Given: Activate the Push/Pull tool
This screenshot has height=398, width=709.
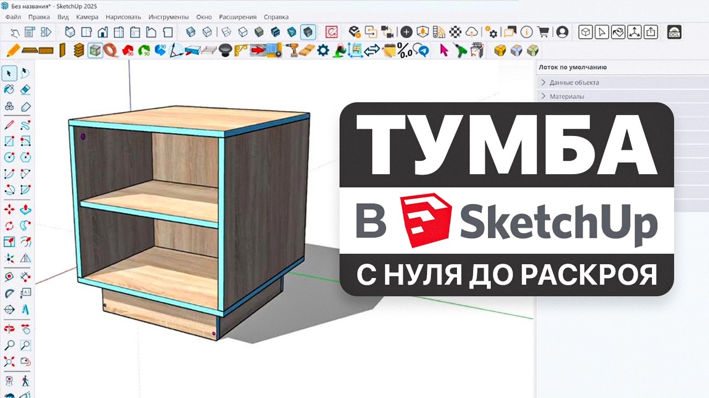Looking at the screenshot, I should pos(25,210).
